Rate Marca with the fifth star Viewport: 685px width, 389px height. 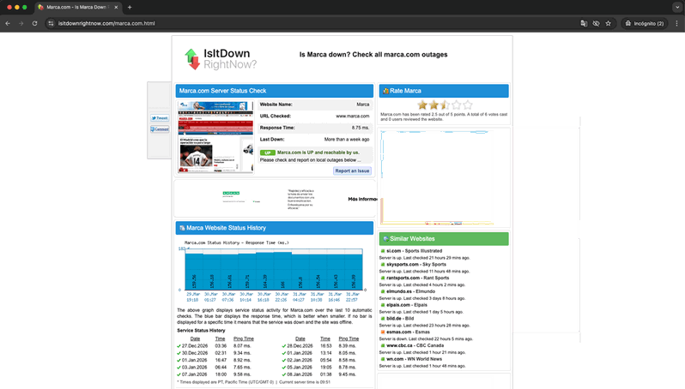pyautogui.click(x=468, y=105)
